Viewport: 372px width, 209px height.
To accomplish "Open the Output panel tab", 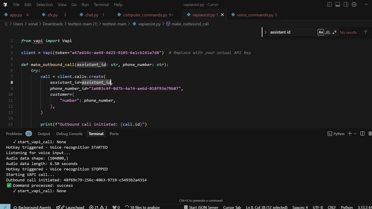I will pos(44,134).
